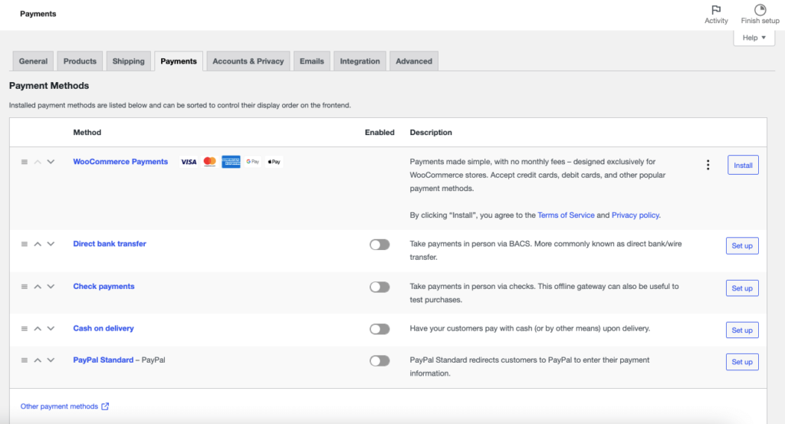785x424 pixels.
Task: Click the Visa card logo
Action: pyautogui.click(x=189, y=162)
